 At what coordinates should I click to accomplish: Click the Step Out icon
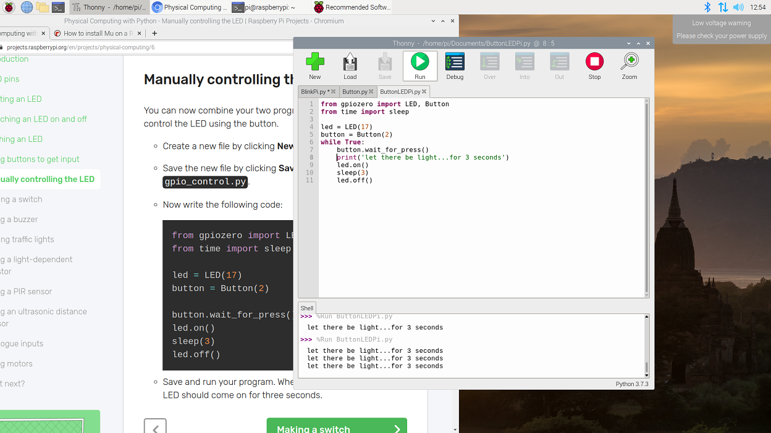click(x=559, y=65)
